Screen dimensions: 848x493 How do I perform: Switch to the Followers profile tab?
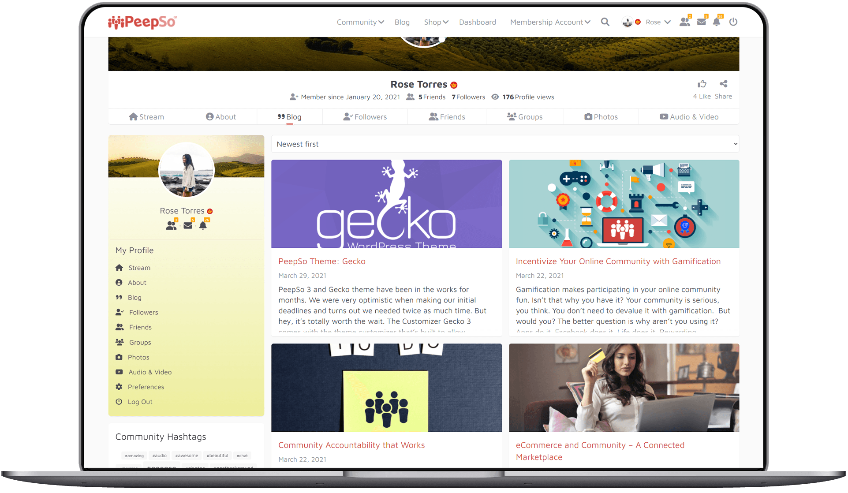pyautogui.click(x=365, y=117)
